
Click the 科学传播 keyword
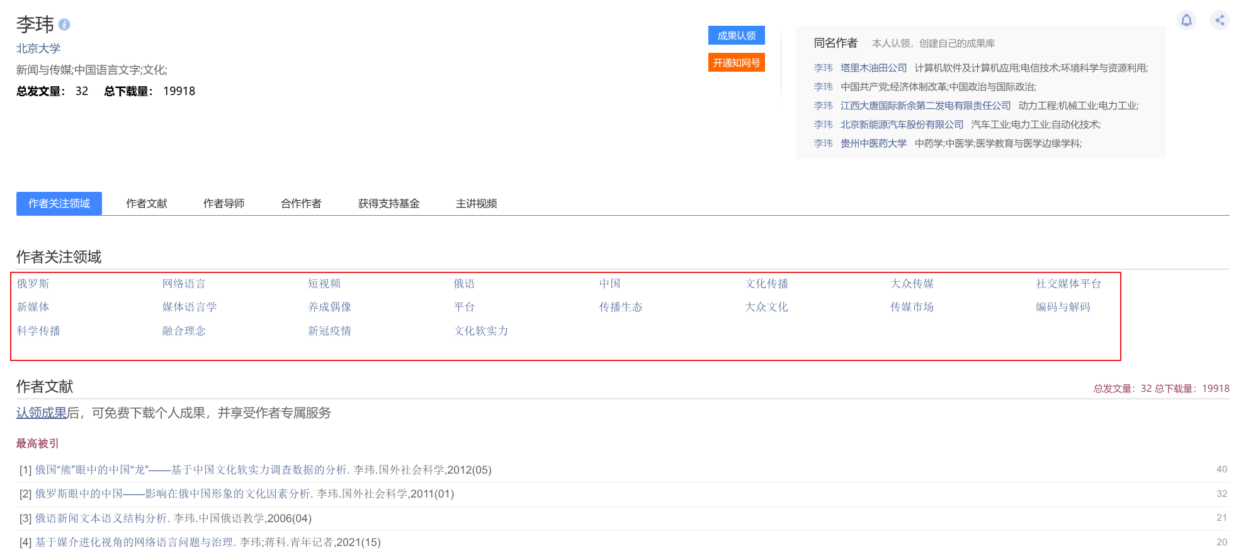click(38, 331)
